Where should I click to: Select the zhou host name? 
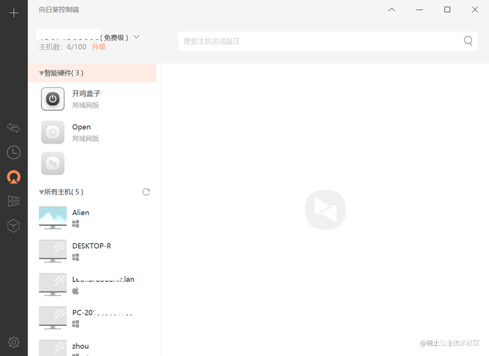[81, 346]
